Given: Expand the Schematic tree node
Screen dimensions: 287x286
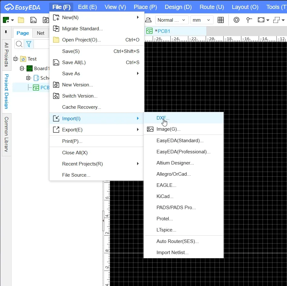Looking at the screenshot, I should click(x=28, y=78).
